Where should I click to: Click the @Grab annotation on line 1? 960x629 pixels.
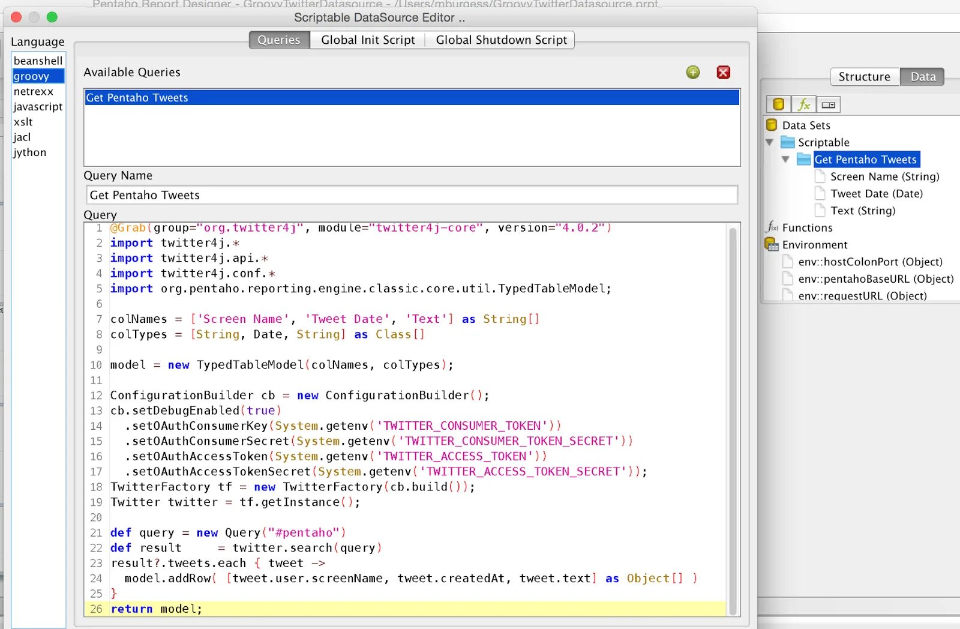coord(128,228)
